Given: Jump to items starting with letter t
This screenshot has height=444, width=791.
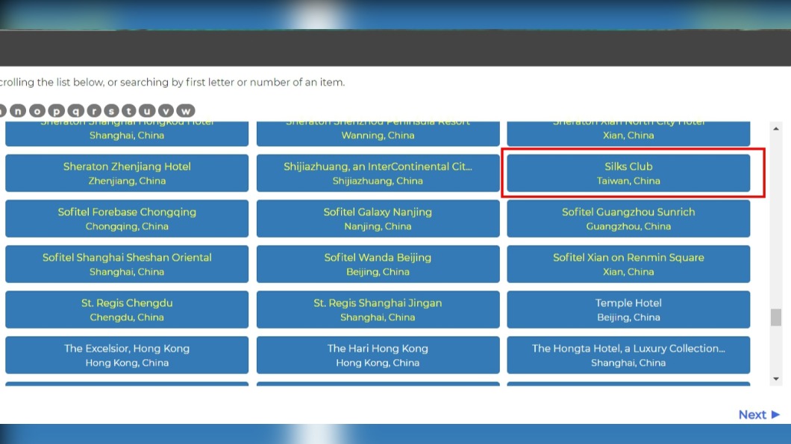Looking at the screenshot, I should (x=128, y=111).
